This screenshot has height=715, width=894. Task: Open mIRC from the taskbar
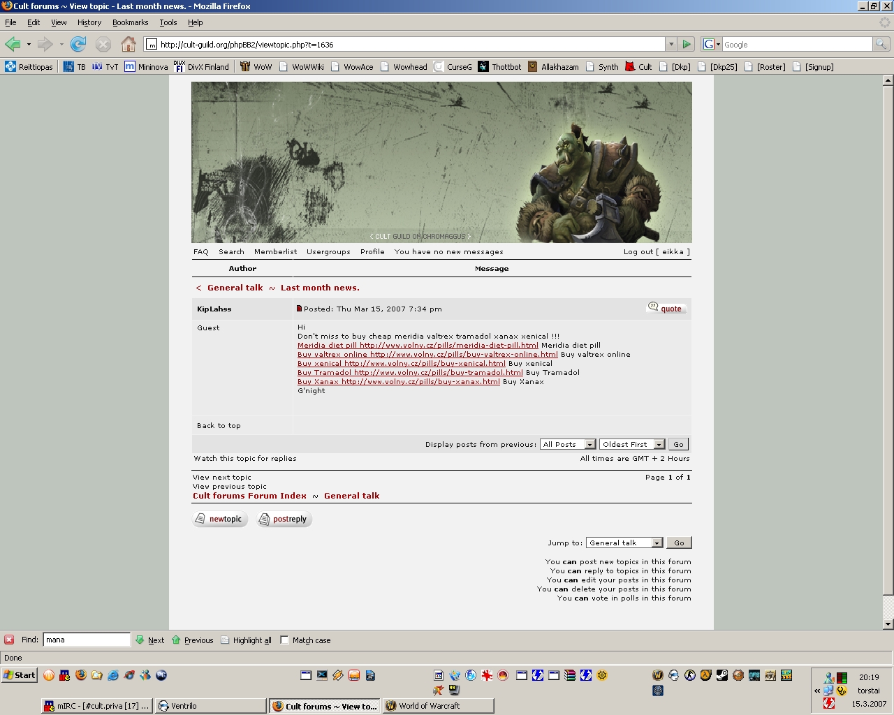[96, 706]
